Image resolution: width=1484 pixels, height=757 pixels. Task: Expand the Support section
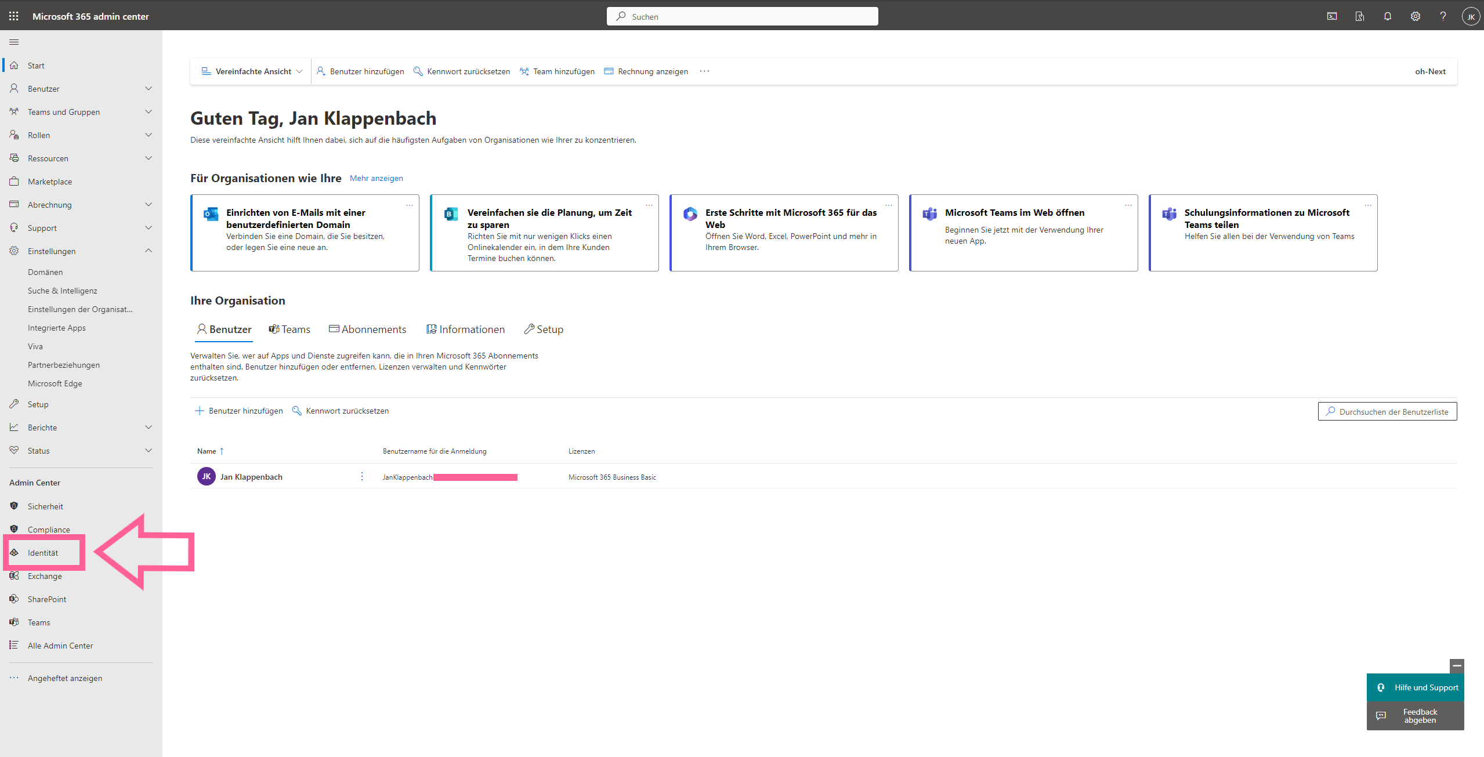[149, 227]
